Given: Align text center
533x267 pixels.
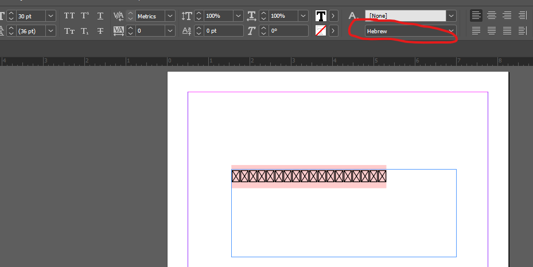Looking at the screenshot, I should coord(492,15).
